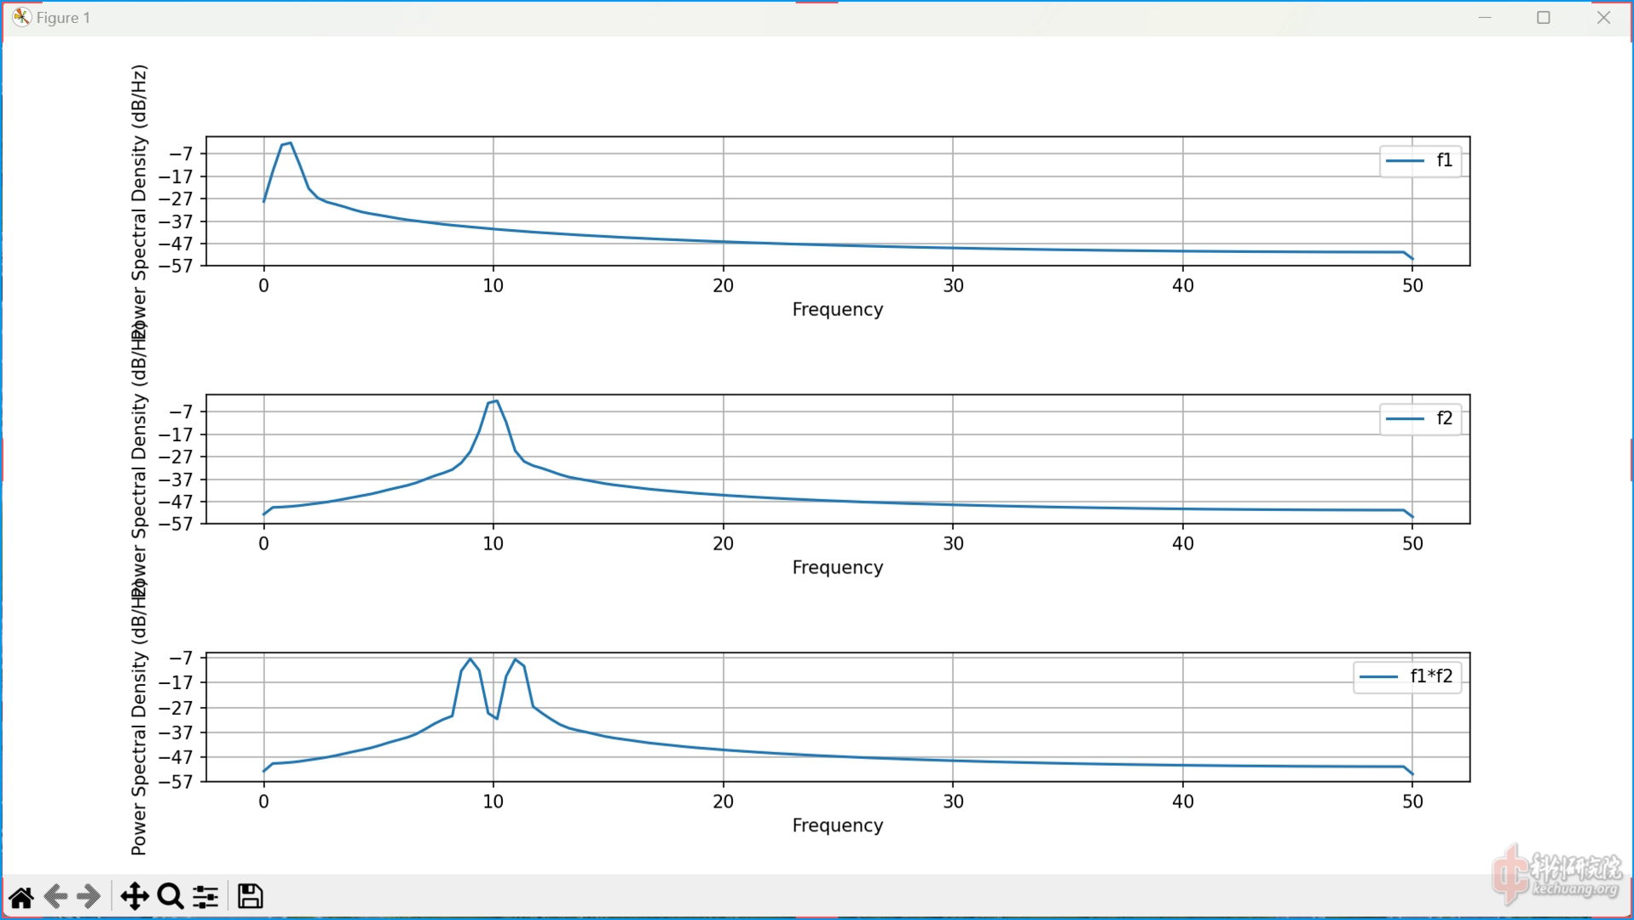
Task: Activate the Pan axes tool
Action: tap(135, 897)
